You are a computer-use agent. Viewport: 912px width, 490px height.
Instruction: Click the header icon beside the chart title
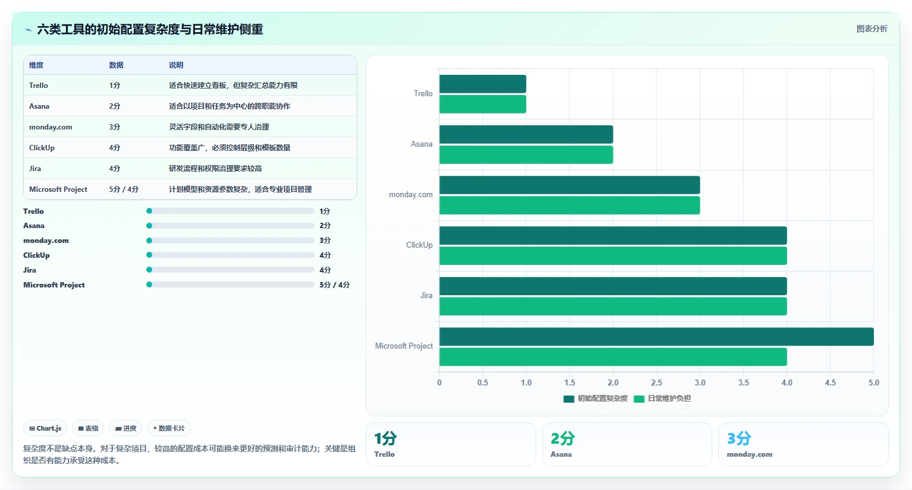click(x=28, y=30)
